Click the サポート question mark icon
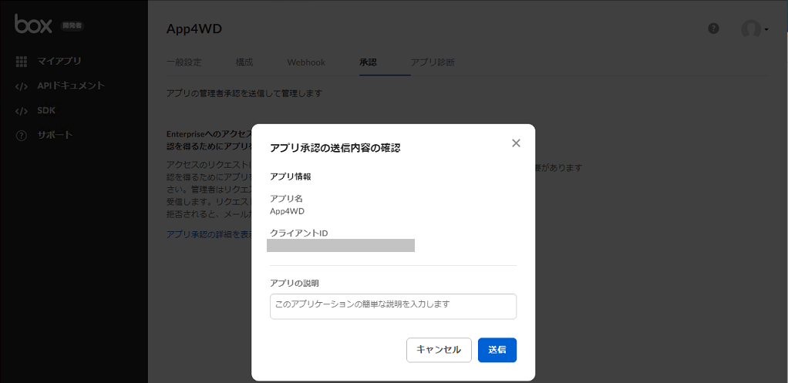788x383 pixels. pos(21,136)
